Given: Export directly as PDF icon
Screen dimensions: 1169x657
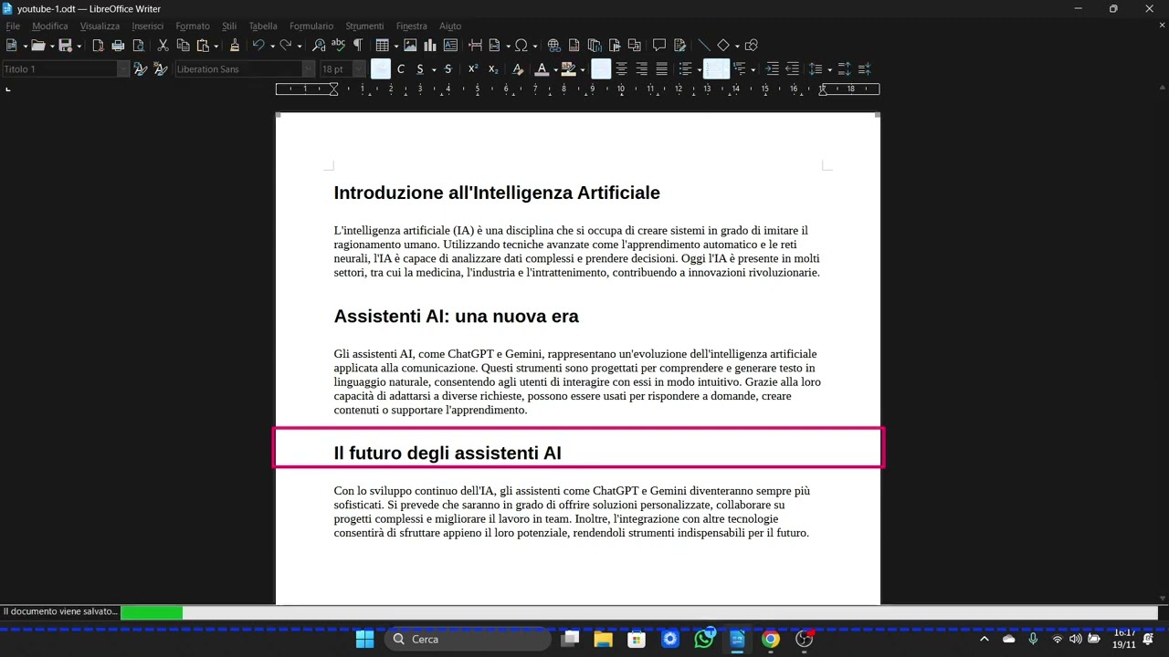Looking at the screenshot, I should [98, 45].
